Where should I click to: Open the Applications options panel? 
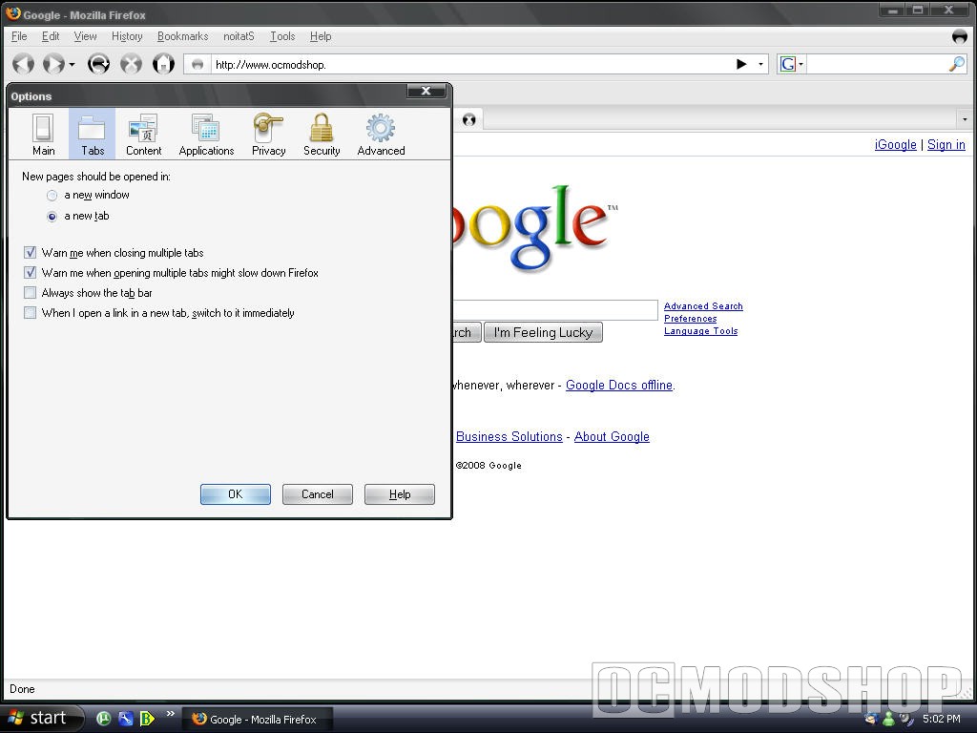pyautogui.click(x=206, y=134)
